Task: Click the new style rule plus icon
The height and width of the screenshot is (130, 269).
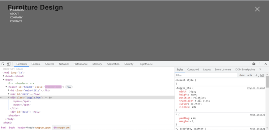Action: click(256, 75)
